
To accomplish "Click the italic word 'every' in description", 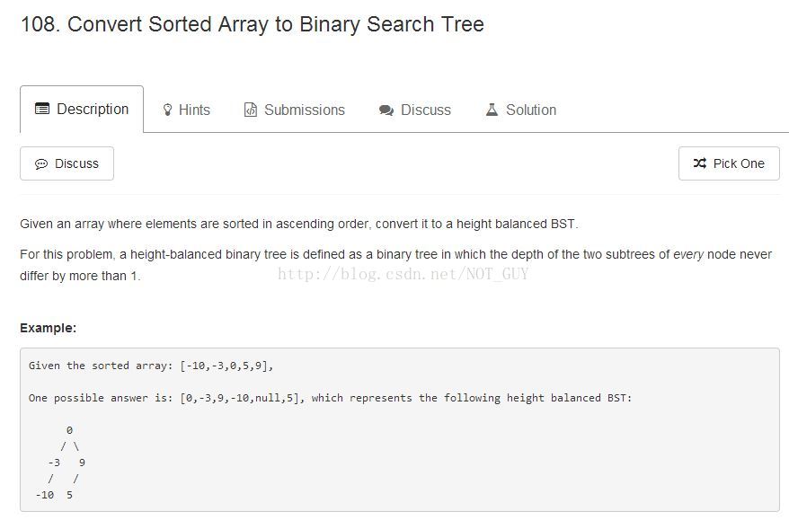I will pyautogui.click(x=688, y=254).
